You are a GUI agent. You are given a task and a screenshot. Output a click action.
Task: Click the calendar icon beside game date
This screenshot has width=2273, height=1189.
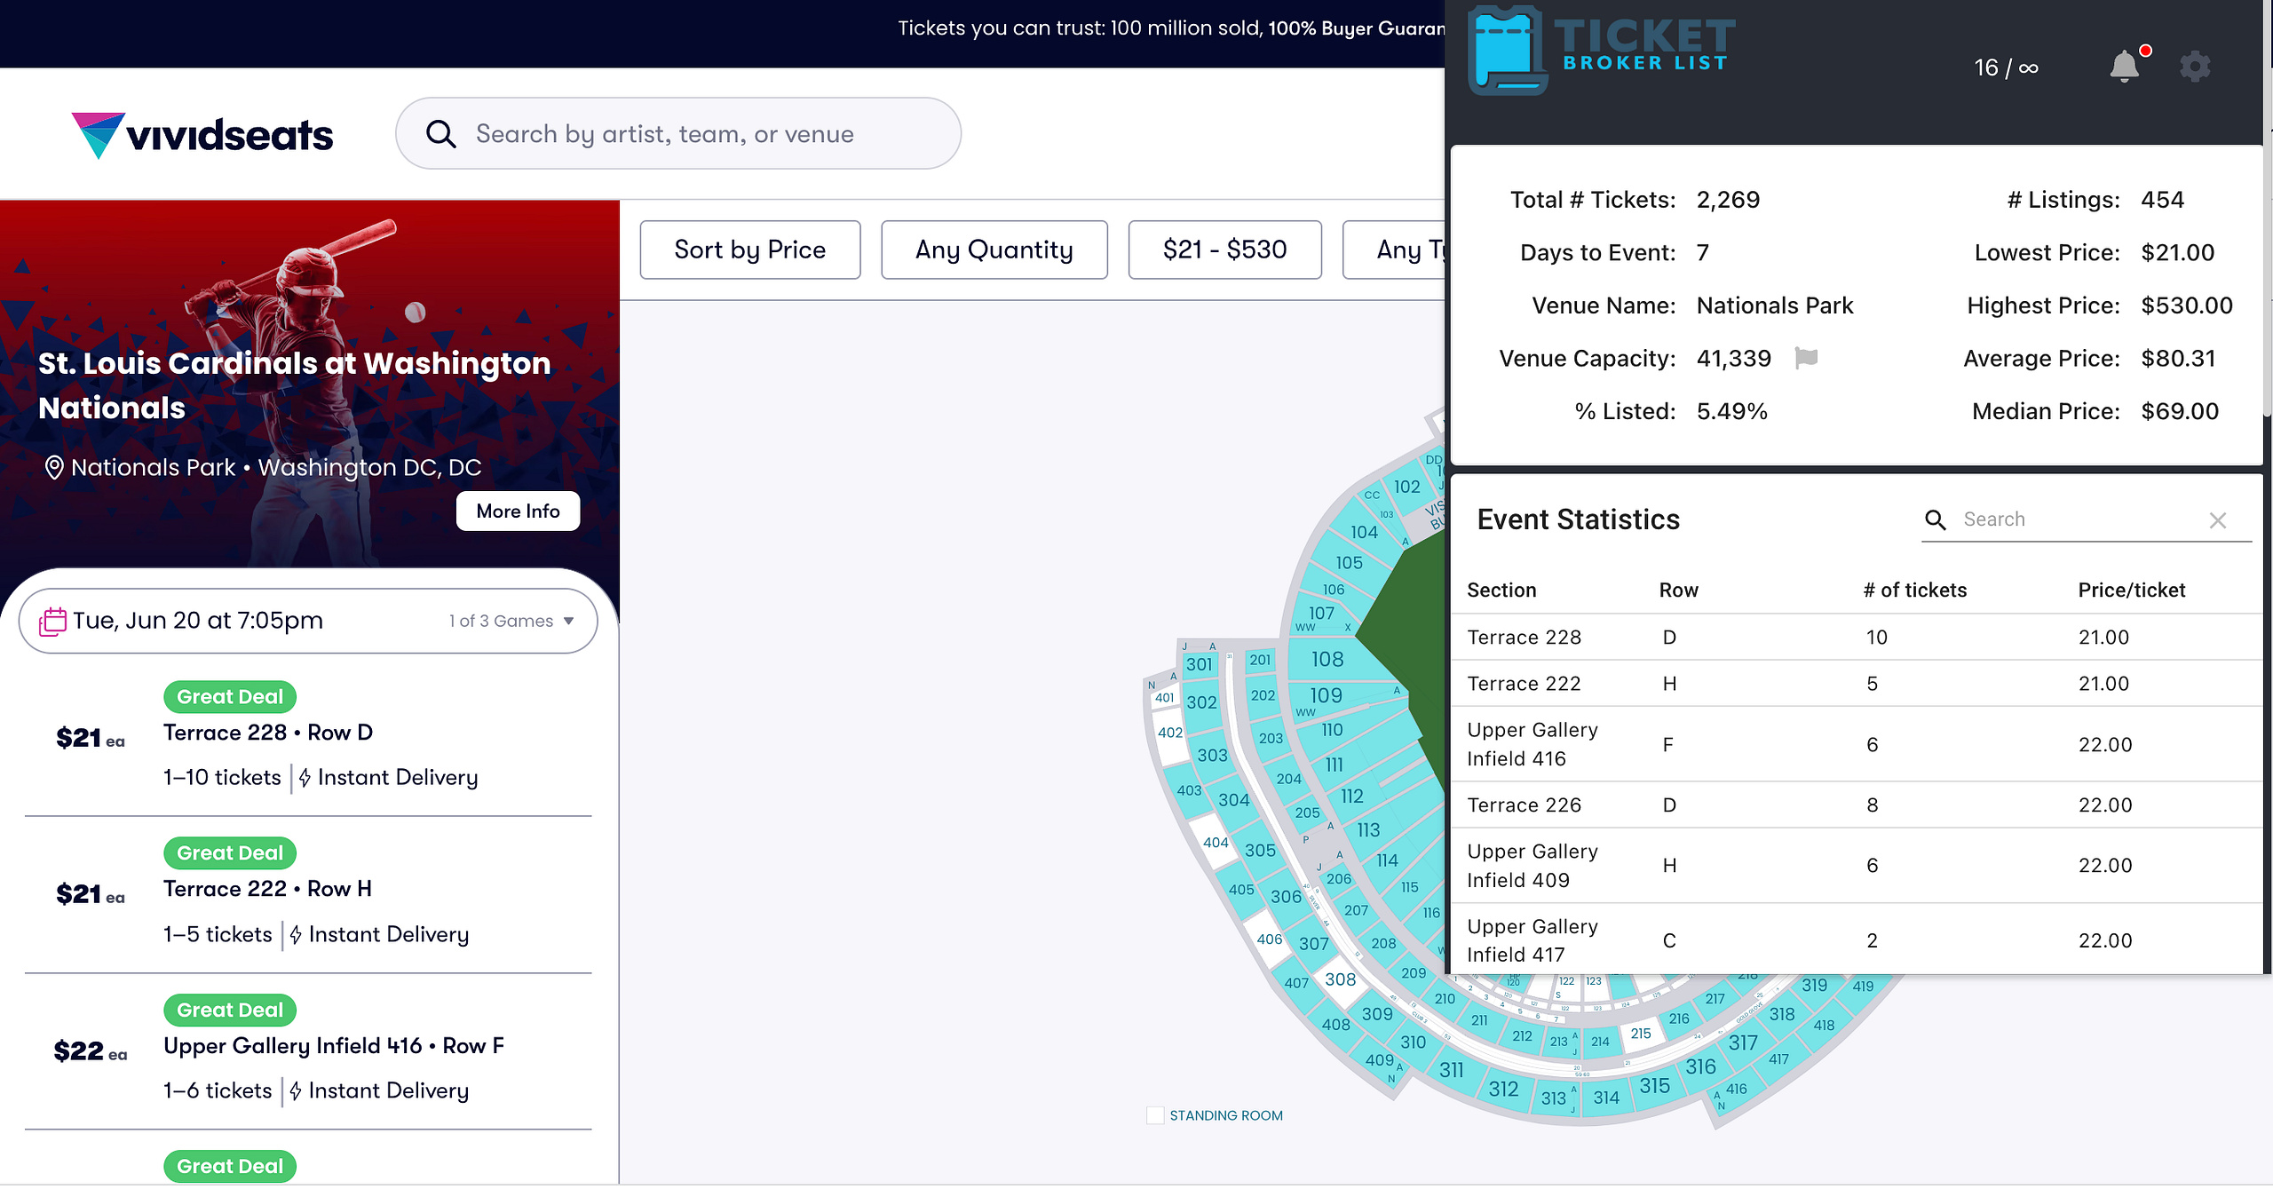52,621
